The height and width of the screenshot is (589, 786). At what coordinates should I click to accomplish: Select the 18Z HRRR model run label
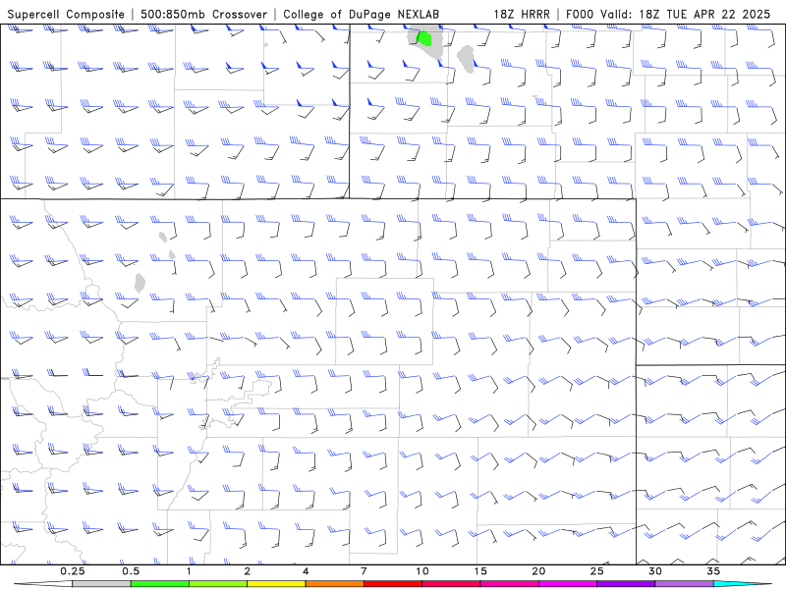522,14
